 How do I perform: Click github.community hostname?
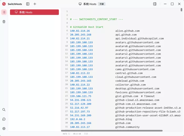coord(127,127)
